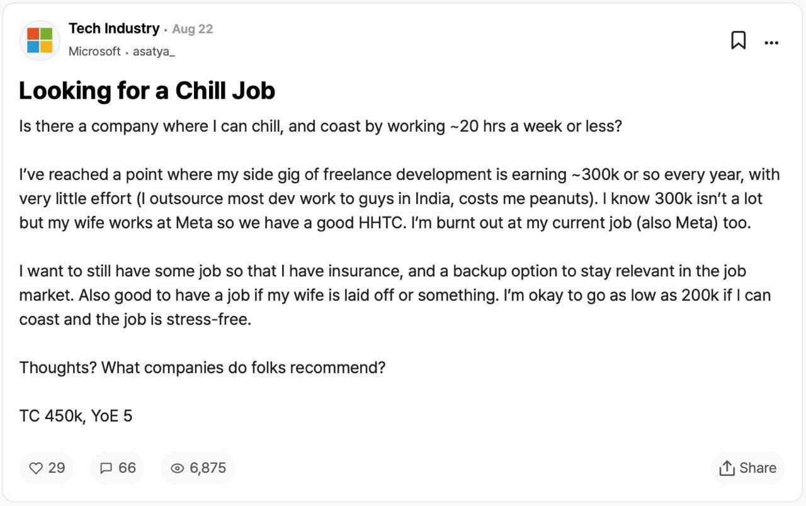The width and height of the screenshot is (806, 506).
Task: Click the Thoughts? What companies line
Action: click(202, 367)
